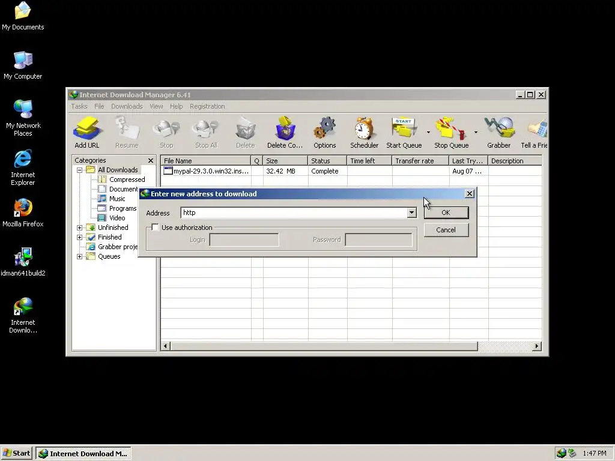This screenshot has height=461, width=615.
Task: Open the View menu
Action: 156,106
